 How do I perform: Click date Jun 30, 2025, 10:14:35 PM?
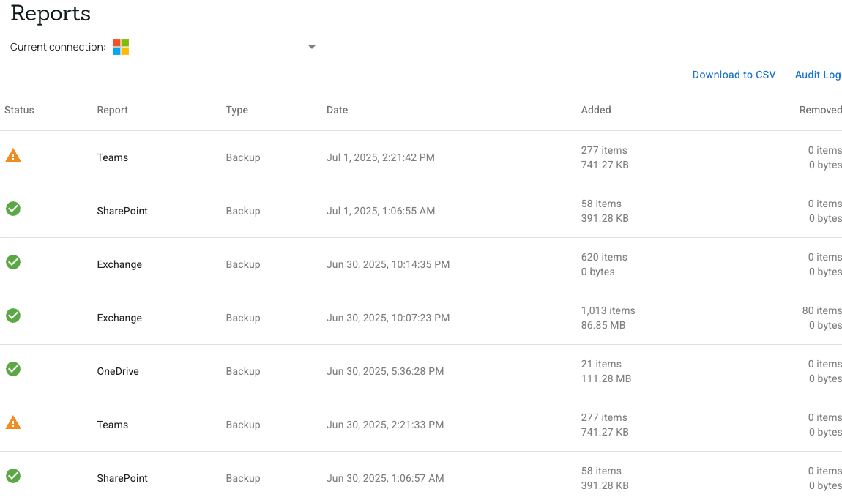point(388,264)
